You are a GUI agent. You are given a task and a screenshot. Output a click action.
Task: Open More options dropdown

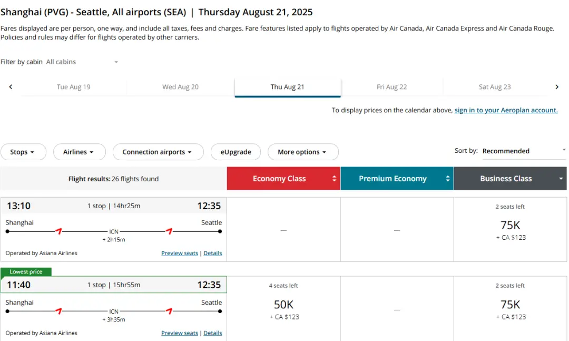pyautogui.click(x=303, y=152)
